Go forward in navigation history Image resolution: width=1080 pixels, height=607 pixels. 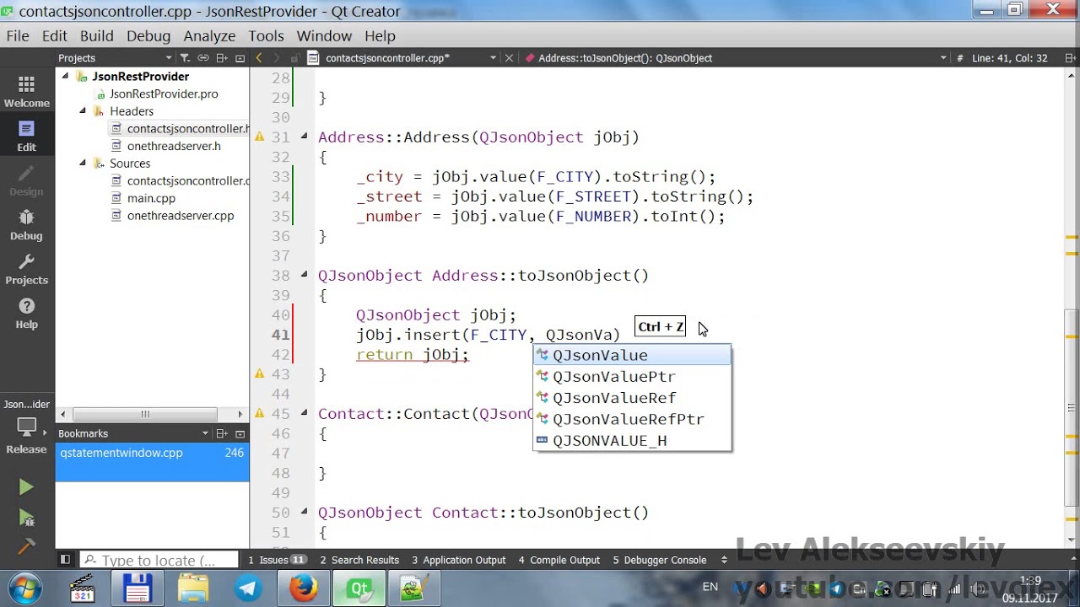pos(278,58)
